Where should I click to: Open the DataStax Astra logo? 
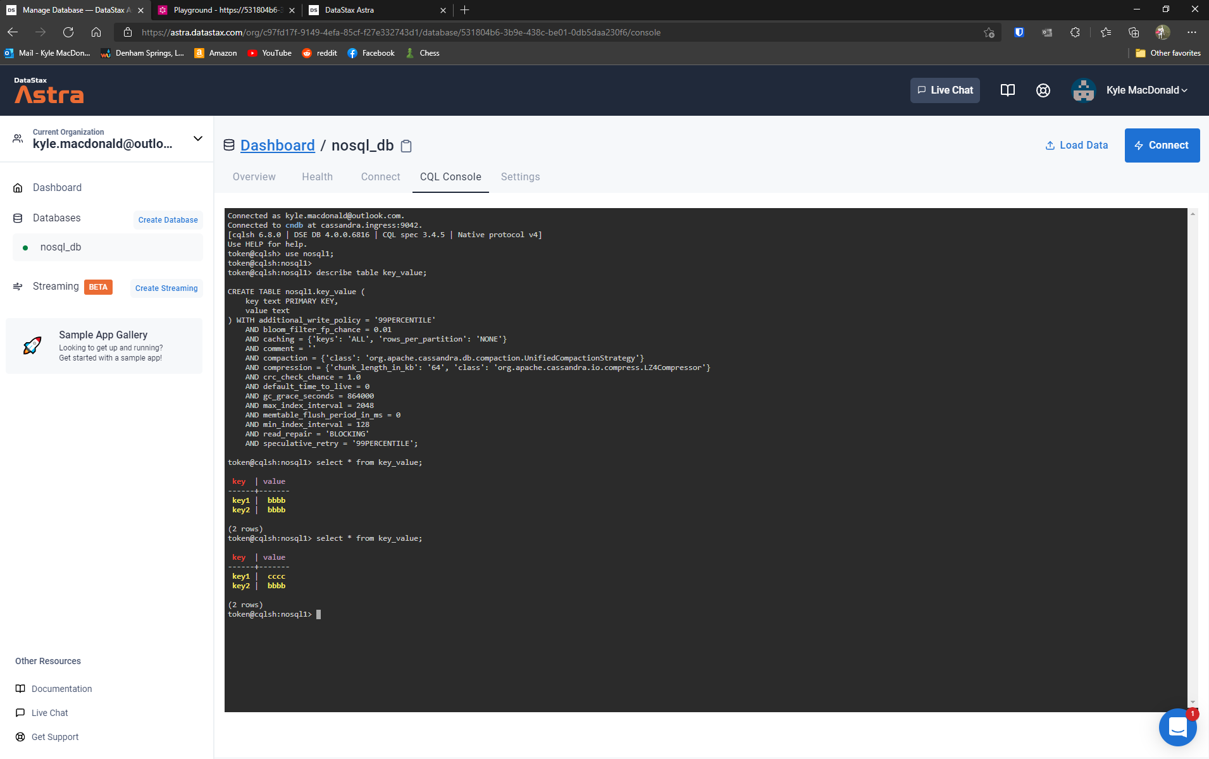click(x=49, y=91)
